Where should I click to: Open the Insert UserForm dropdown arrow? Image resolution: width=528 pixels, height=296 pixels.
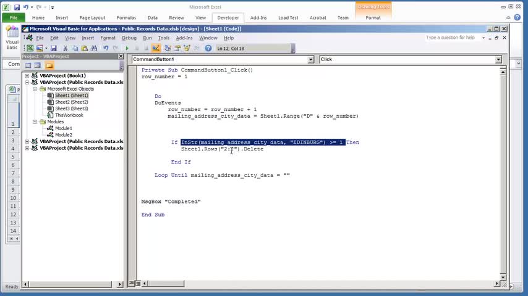(46, 48)
